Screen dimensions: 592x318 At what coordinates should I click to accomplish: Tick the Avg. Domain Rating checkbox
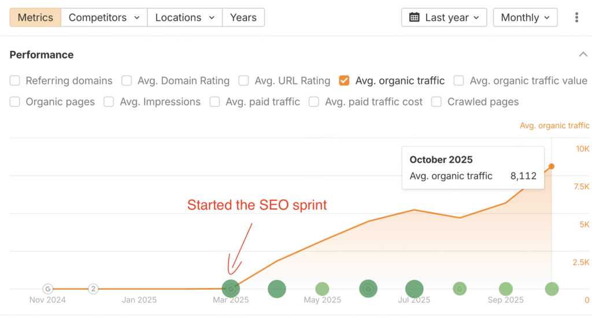click(x=127, y=81)
